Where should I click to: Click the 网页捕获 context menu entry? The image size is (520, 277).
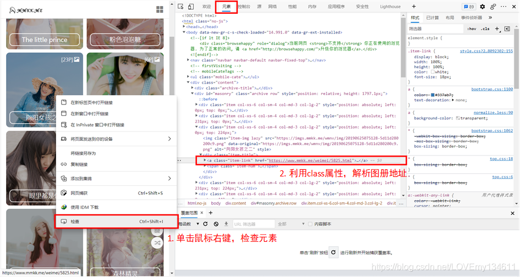tap(116, 193)
